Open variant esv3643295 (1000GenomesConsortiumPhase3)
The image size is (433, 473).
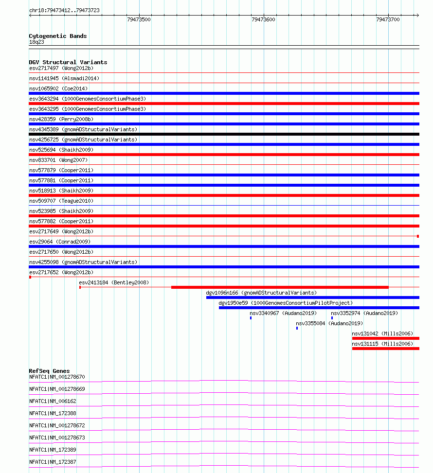point(88,109)
